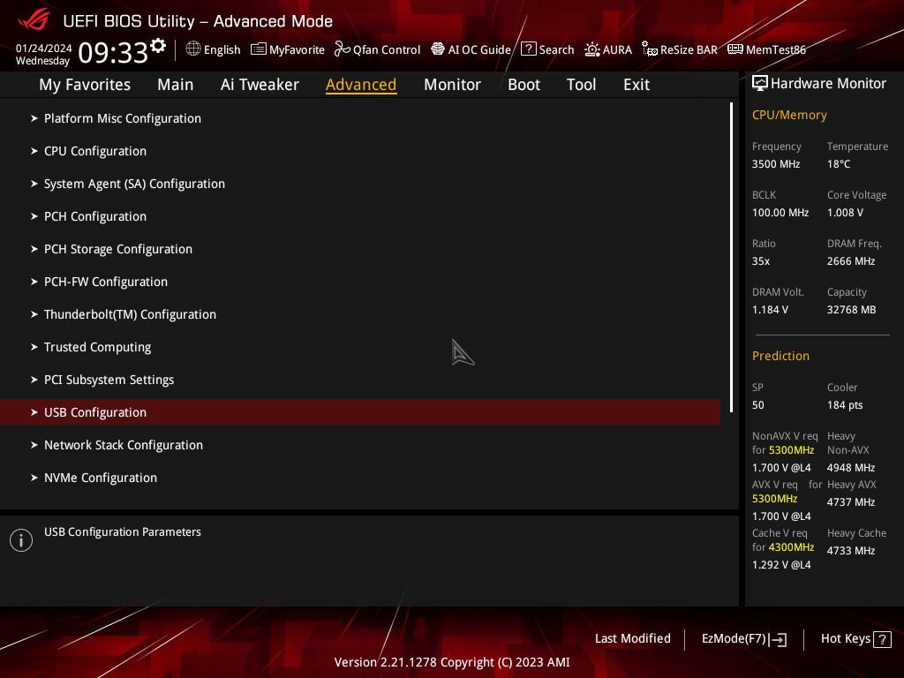Open USB Configuration entry
The width and height of the screenshot is (904, 678).
[95, 412]
